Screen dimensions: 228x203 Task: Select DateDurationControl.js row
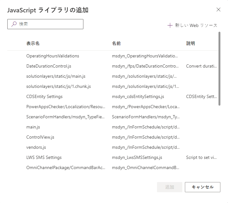tap(113, 66)
